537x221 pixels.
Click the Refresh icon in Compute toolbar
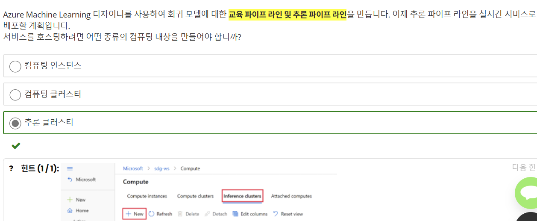coord(151,214)
